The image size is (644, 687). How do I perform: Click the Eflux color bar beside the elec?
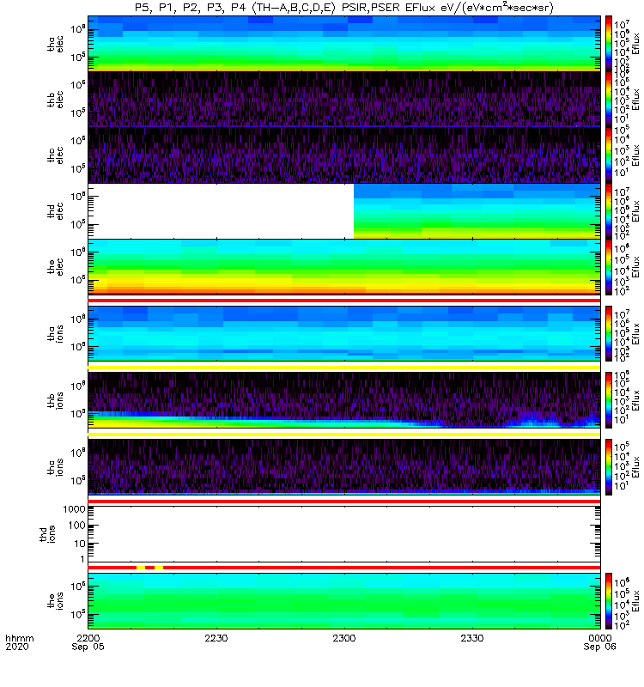(x=609, y=267)
